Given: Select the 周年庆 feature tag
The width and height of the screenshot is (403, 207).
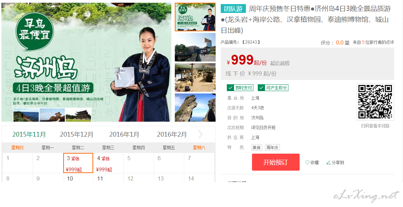Looking at the screenshot, I should pos(272,148).
